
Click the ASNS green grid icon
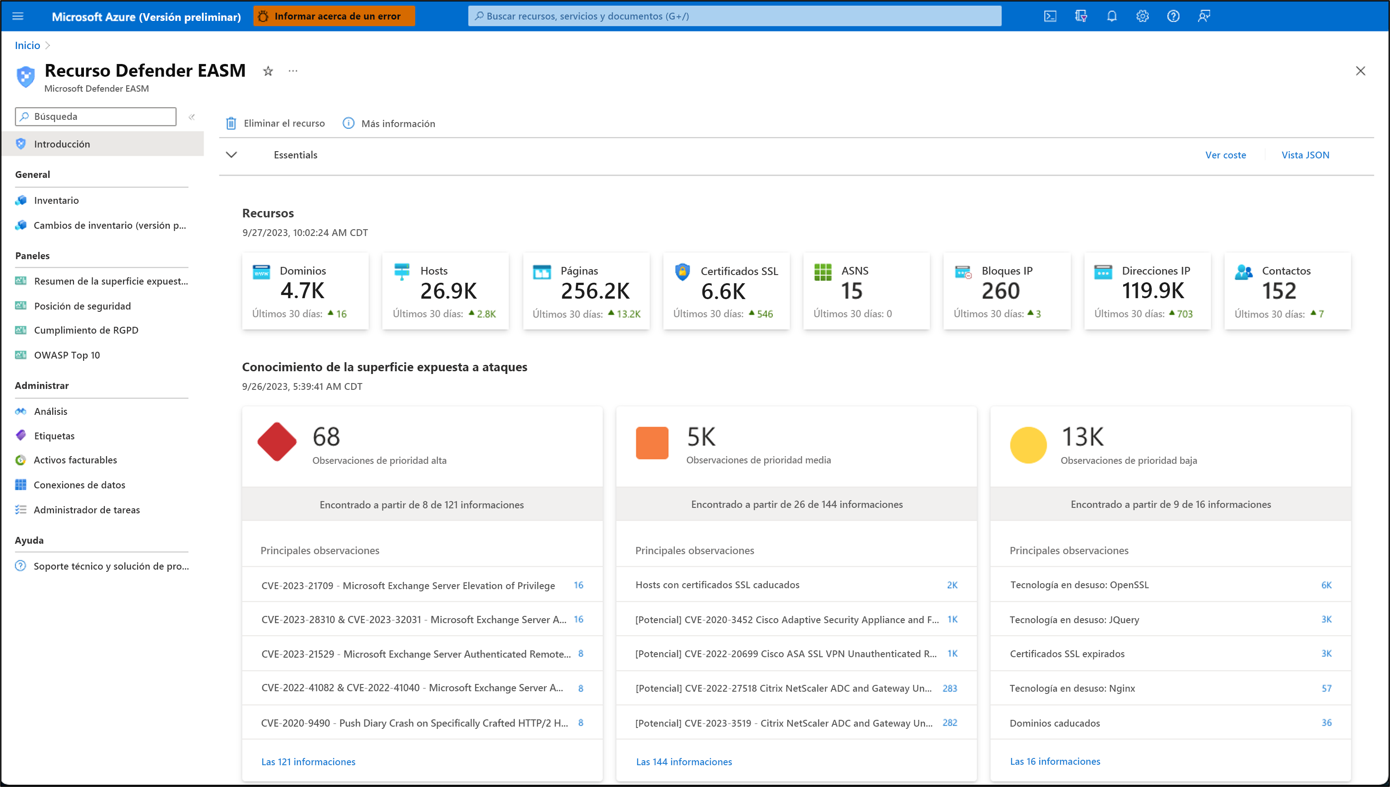823,271
